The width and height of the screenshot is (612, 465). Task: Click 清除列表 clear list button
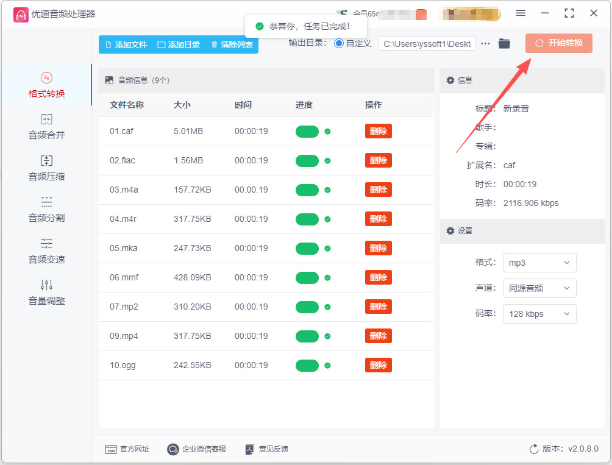232,44
